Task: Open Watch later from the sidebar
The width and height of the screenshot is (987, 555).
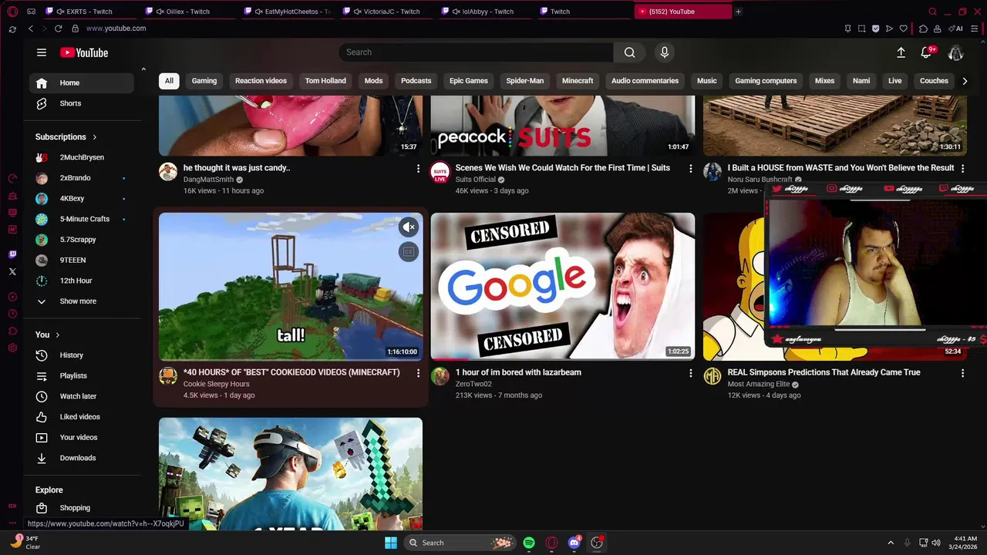Action: (x=82, y=396)
